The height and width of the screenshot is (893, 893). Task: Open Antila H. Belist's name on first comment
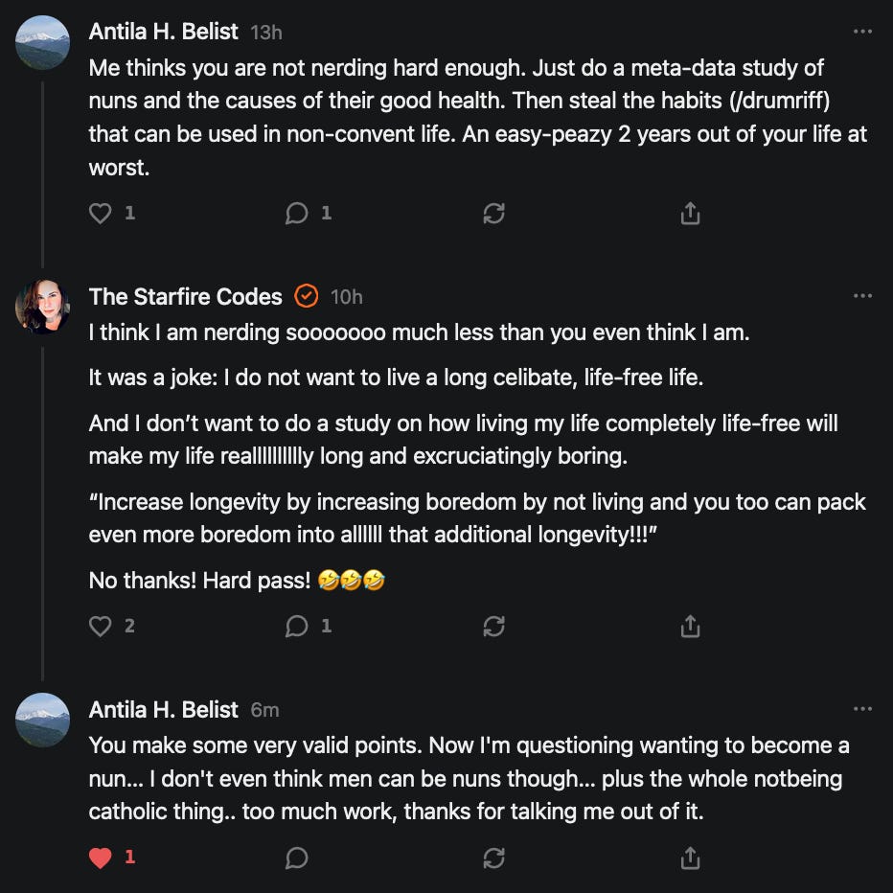(163, 32)
